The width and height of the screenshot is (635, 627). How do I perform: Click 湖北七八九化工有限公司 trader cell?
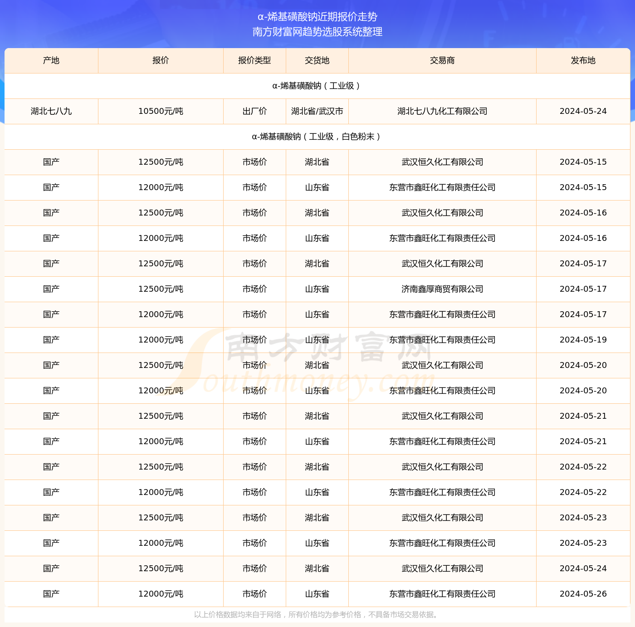(x=442, y=111)
